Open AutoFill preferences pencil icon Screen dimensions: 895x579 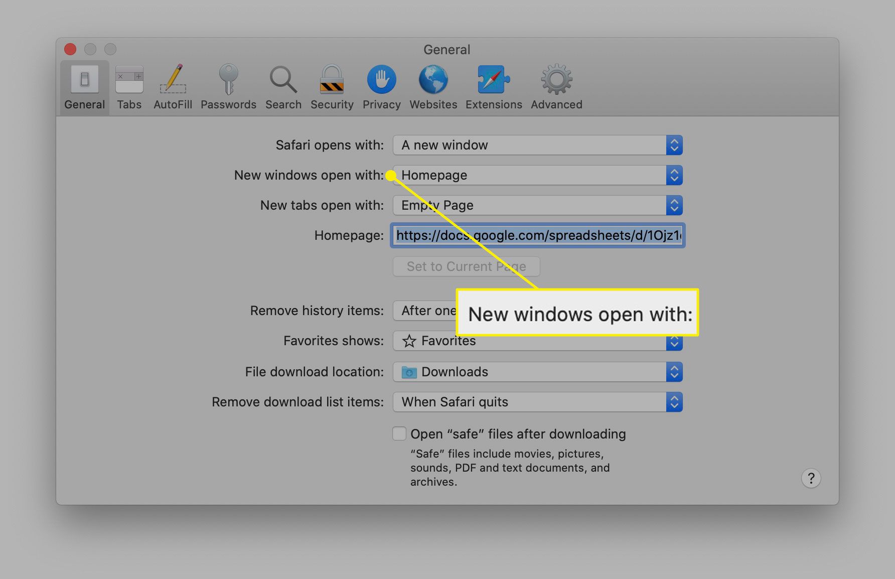coord(173,79)
